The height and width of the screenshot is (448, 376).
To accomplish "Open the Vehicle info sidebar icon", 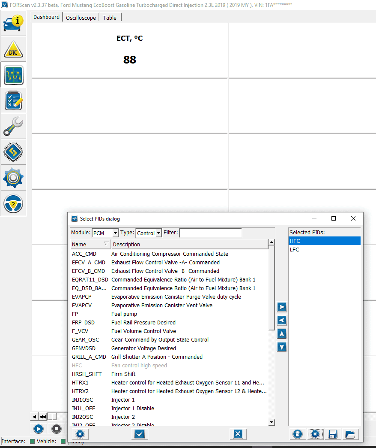I will pos(13,24).
